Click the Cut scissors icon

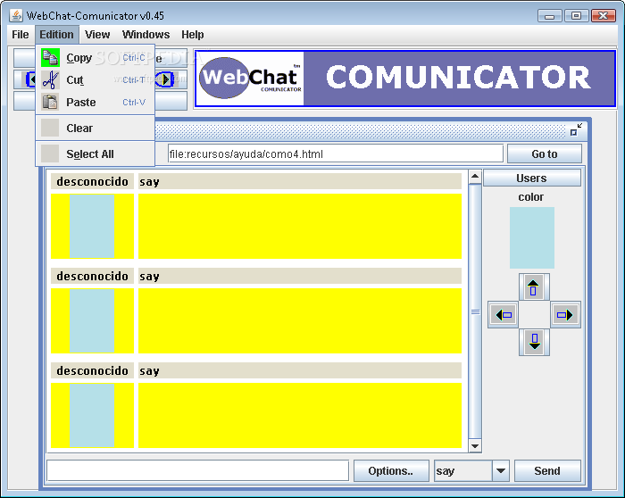tap(50, 80)
